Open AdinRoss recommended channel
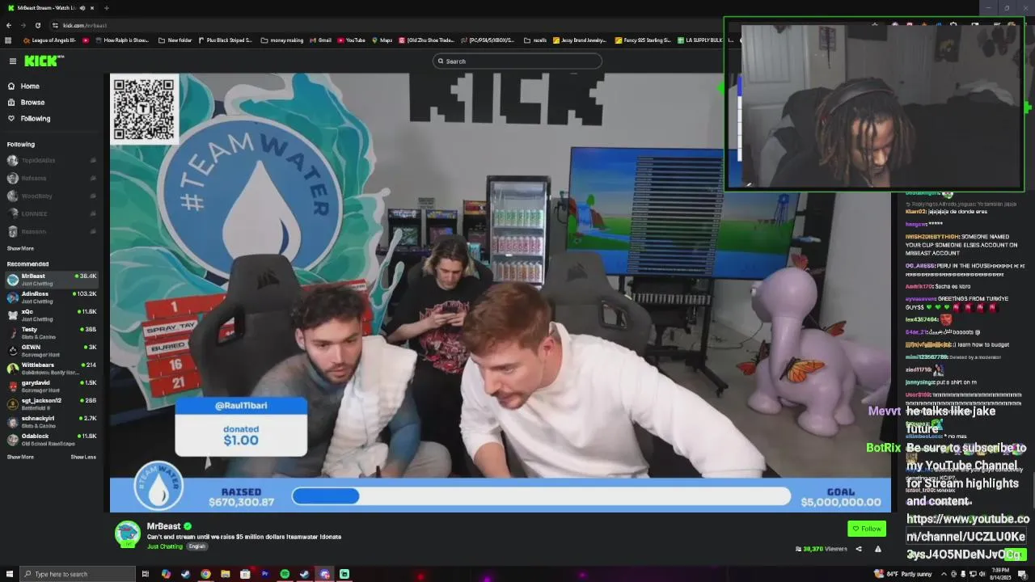 52,297
